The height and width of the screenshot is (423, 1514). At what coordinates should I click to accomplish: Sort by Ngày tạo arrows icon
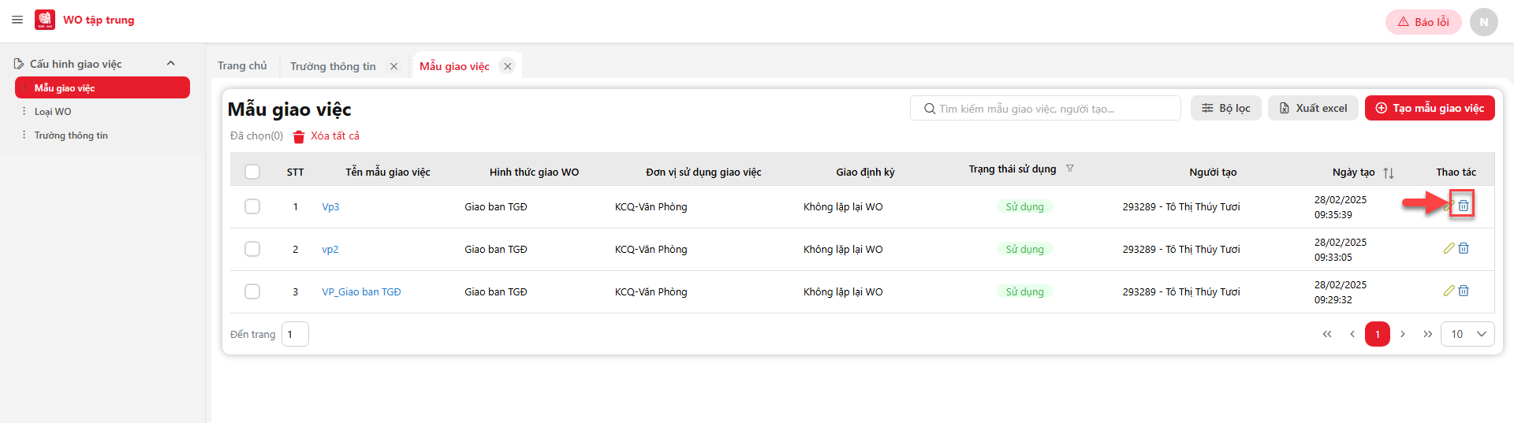[1389, 173]
